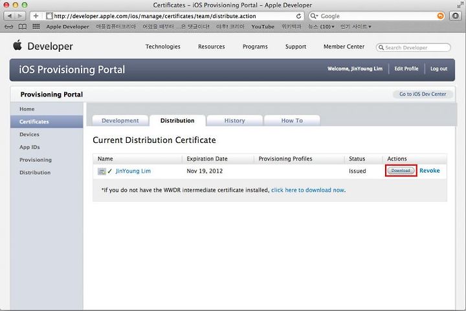The image size is (466, 311).
Task: Click the certificate icon beside JinYoung Lim
Action: pos(102,171)
